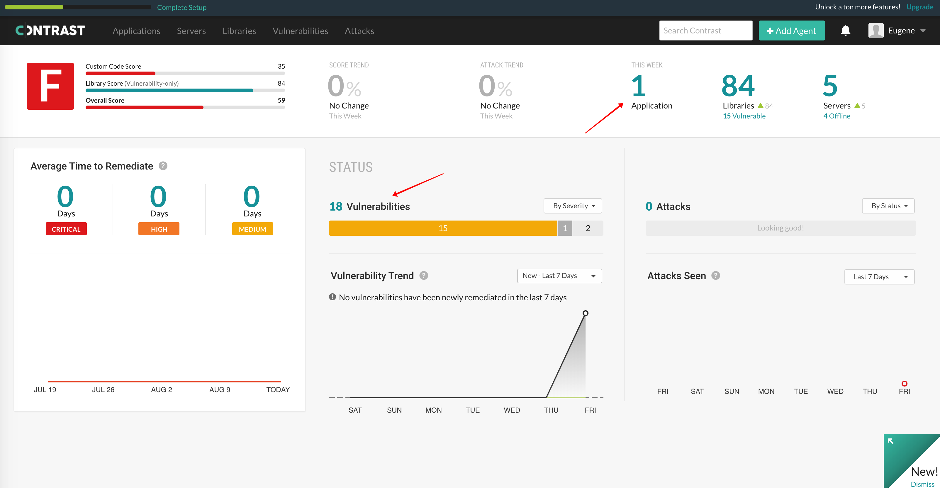Select the light 2 vulnerabilities segment

click(x=588, y=228)
